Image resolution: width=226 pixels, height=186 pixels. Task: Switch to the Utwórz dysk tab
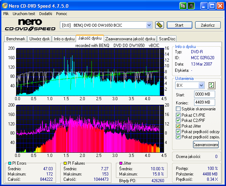click(40, 39)
